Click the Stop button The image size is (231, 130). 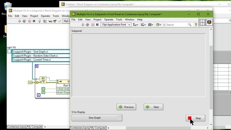pyautogui.click(x=195, y=118)
